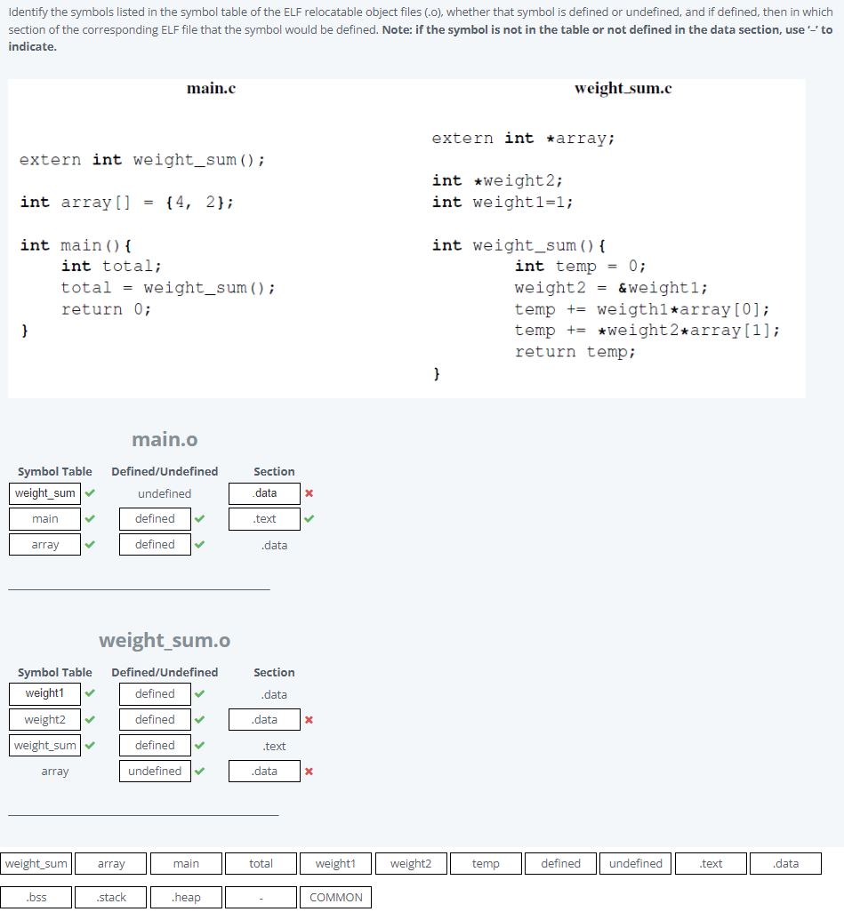Click main.o's weight_sum symbol drop box
This screenshot has width=844, height=912.
point(44,493)
